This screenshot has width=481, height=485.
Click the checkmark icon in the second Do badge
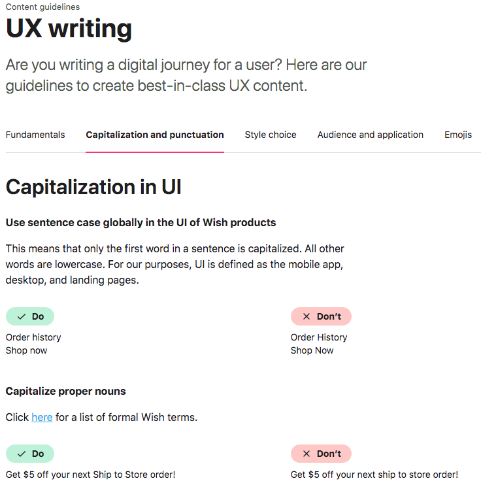coord(22,454)
